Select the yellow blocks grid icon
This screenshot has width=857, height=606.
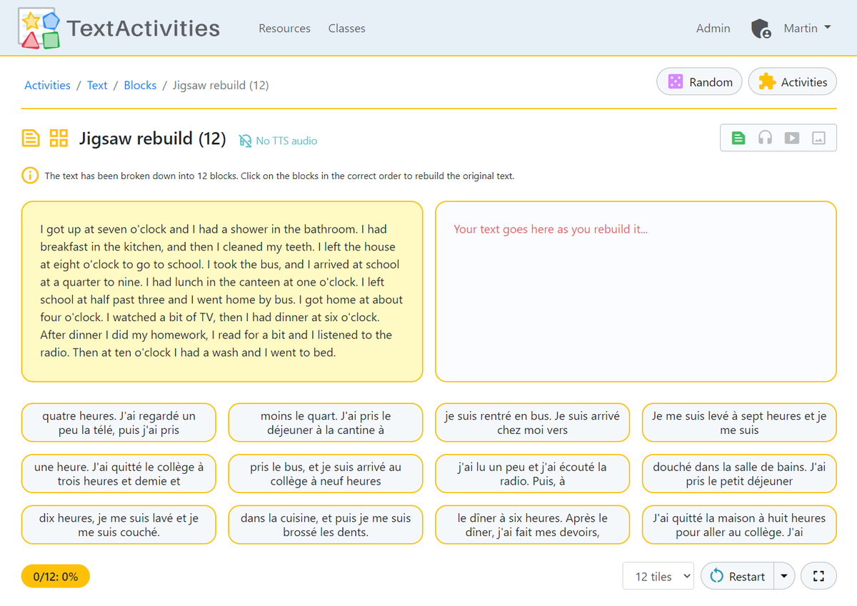pyautogui.click(x=58, y=137)
